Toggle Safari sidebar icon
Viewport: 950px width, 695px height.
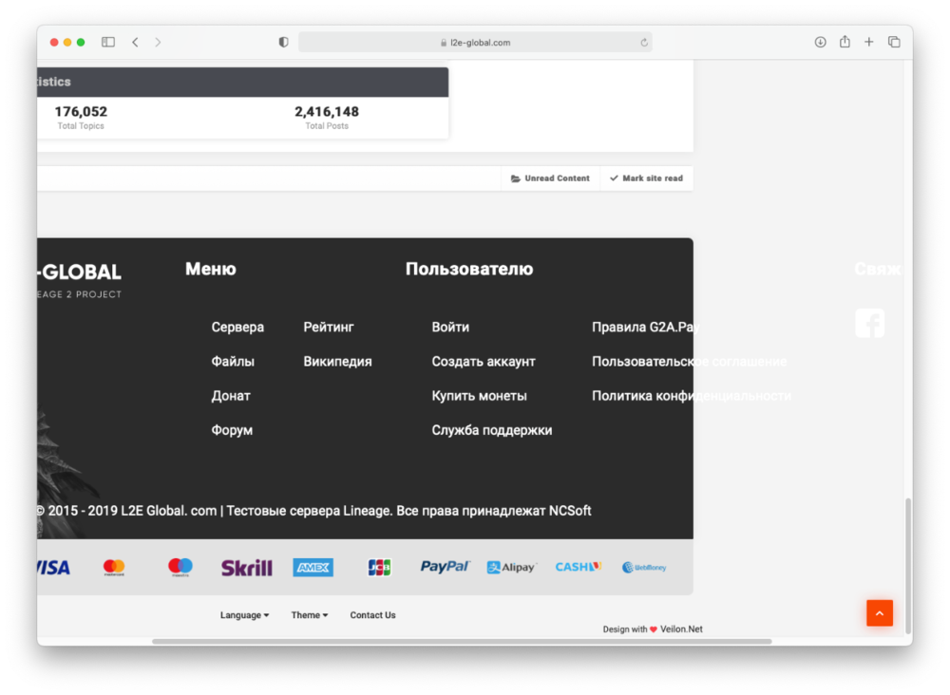pos(108,42)
